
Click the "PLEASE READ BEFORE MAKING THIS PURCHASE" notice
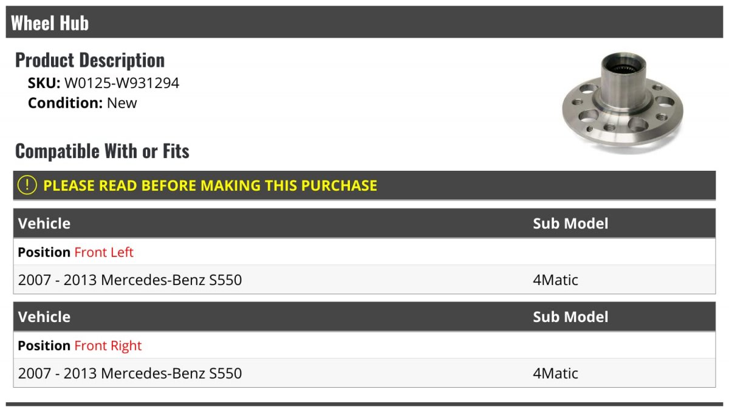(210, 185)
